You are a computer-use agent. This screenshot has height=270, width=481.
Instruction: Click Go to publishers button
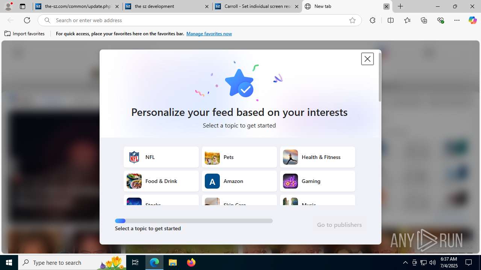pos(339,225)
